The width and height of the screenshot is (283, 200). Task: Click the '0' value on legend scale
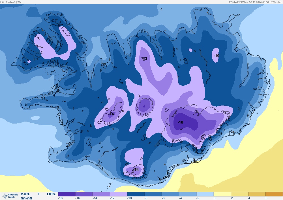tap(215, 198)
